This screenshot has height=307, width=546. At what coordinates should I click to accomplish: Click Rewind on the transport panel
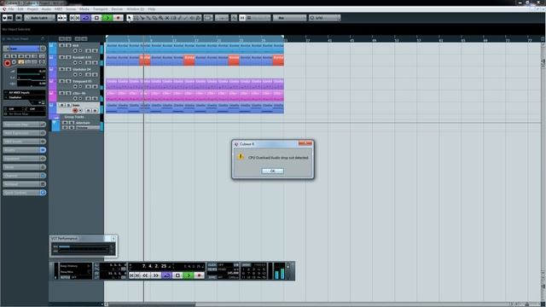click(x=145, y=275)
